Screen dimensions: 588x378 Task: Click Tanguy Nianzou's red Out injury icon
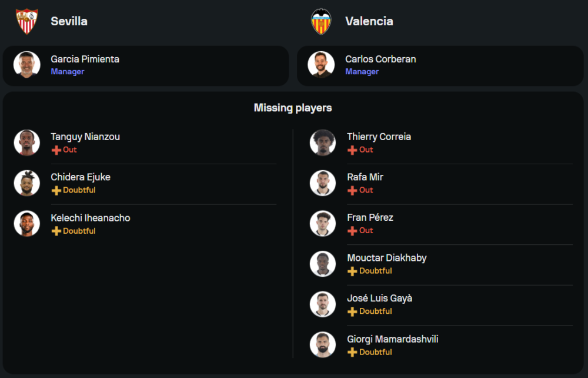tap(56, 150)
